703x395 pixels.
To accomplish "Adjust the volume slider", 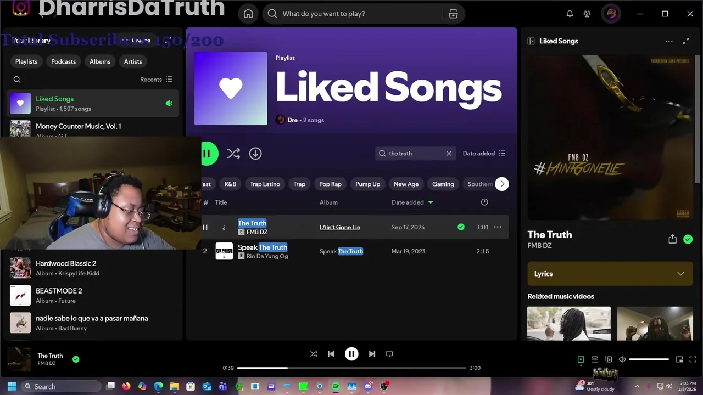I will coord(649,359).
